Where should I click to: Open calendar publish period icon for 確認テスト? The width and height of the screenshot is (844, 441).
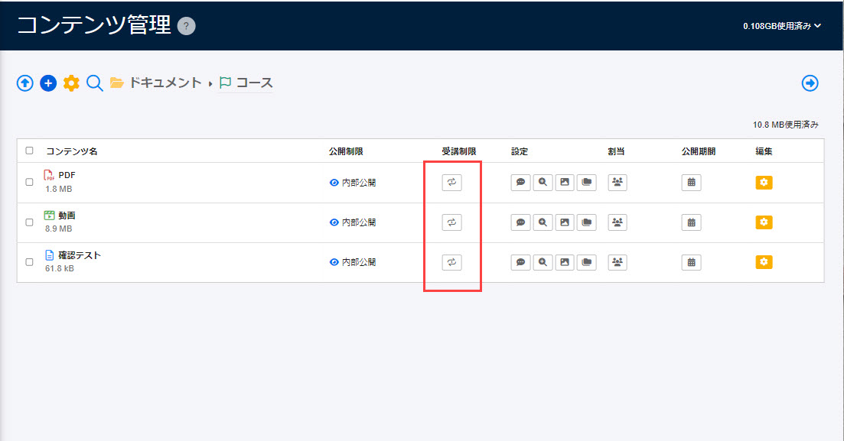pyautogui.click(x=691, y=262)
